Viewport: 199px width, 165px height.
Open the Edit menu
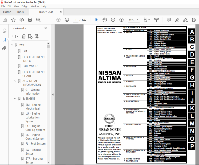tap(9, 6)
